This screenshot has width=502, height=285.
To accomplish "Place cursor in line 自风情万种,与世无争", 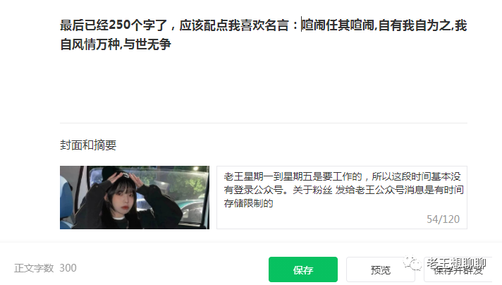I will (115, 44).
